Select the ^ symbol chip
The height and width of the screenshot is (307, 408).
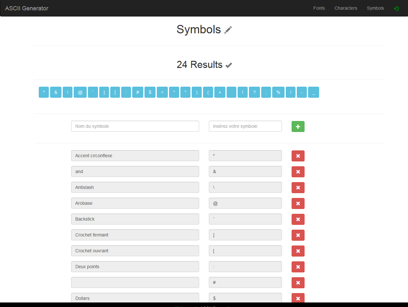click(x=44, y=92)
